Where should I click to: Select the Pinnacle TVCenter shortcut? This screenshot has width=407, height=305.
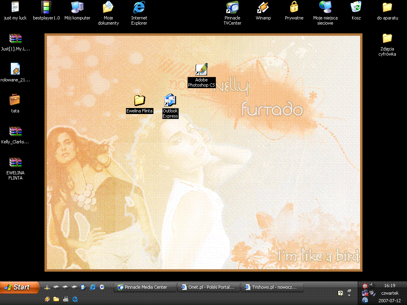click(x=232, y=7)
